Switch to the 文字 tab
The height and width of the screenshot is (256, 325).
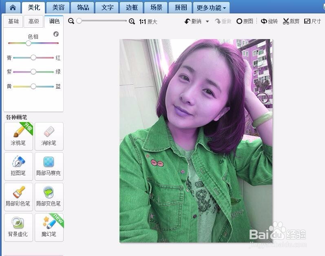(x=107, y=8)
